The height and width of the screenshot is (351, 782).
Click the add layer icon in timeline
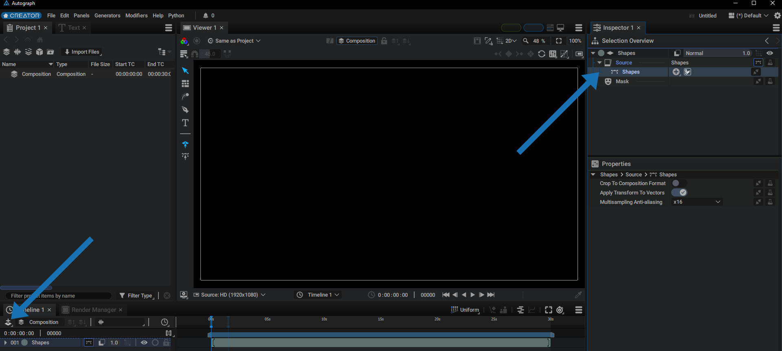pos(8,322)
